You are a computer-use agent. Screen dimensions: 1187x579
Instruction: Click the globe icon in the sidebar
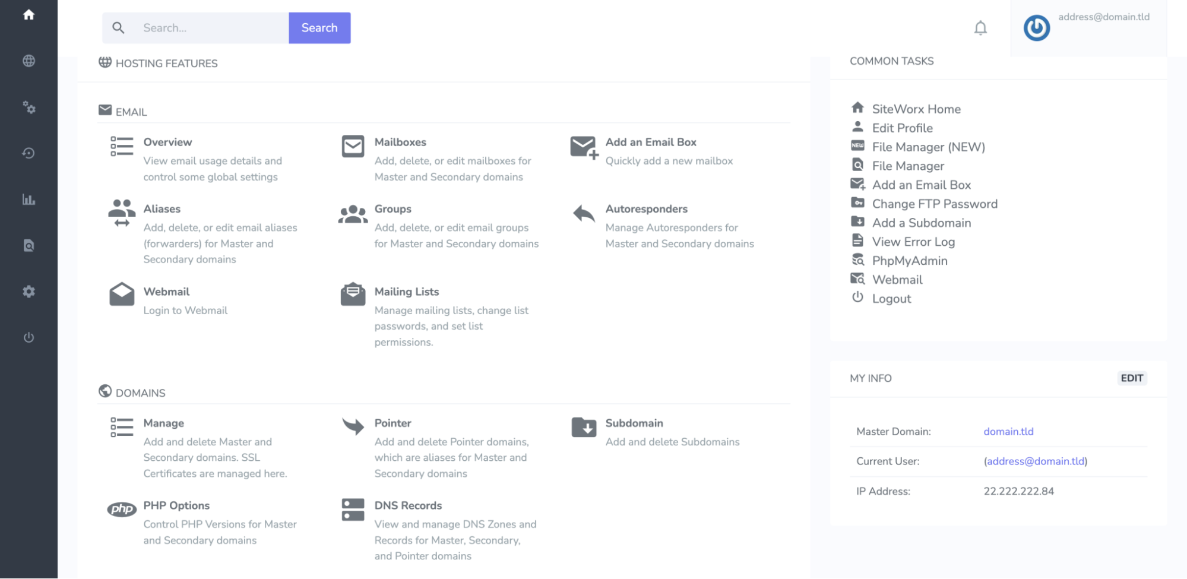(28, 61)
